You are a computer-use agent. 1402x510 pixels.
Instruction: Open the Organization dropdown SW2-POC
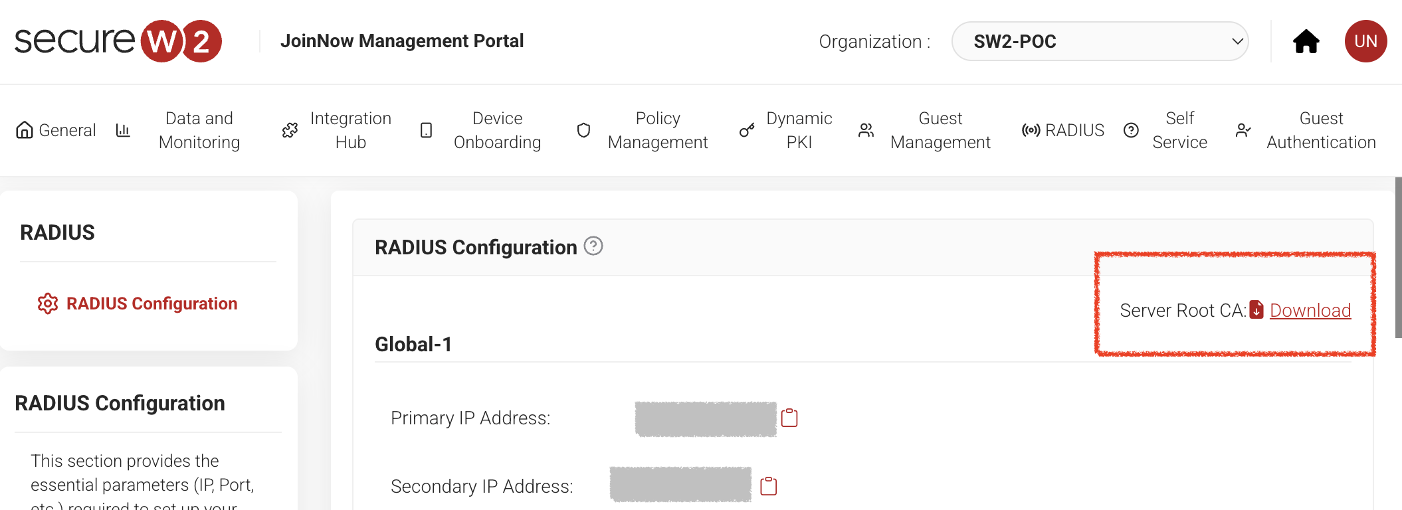point(1100,41)
